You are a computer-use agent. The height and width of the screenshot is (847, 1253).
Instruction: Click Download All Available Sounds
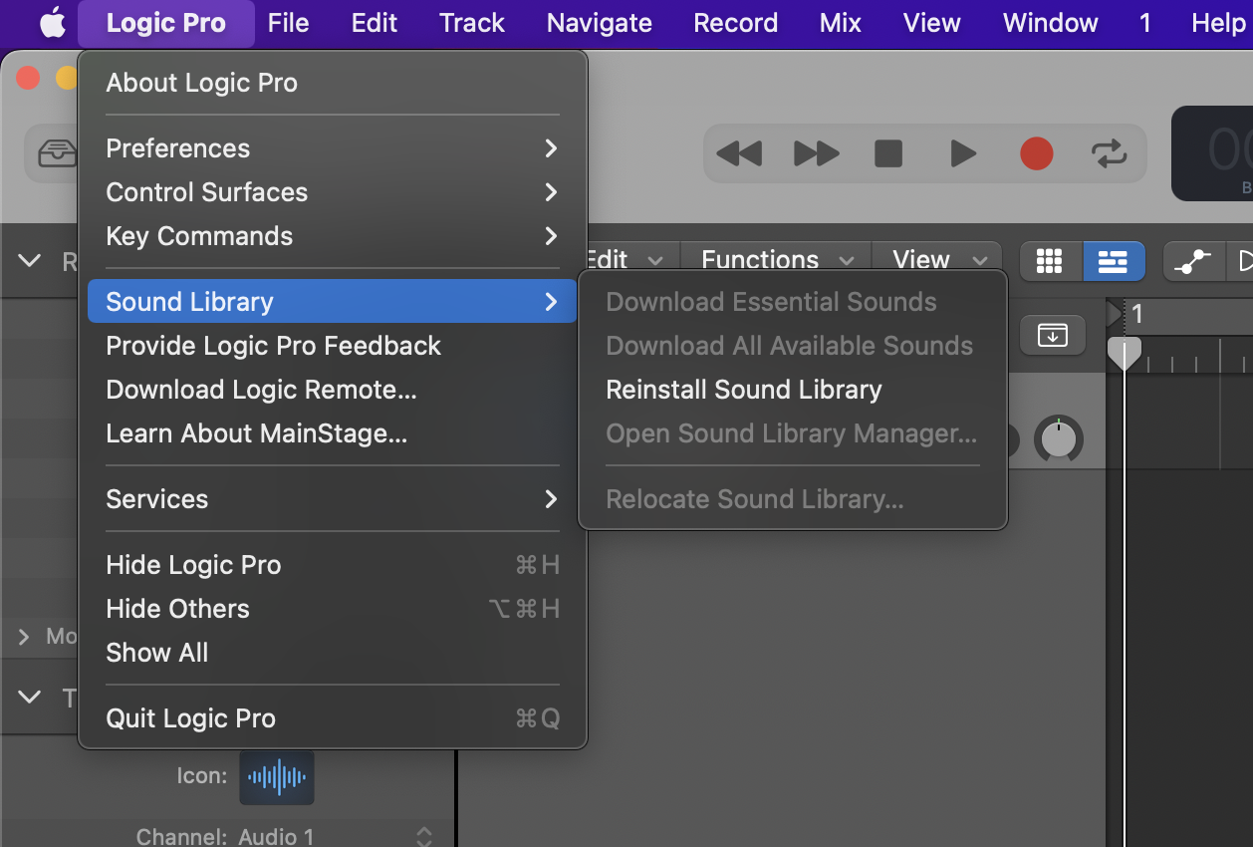point(793,346)
